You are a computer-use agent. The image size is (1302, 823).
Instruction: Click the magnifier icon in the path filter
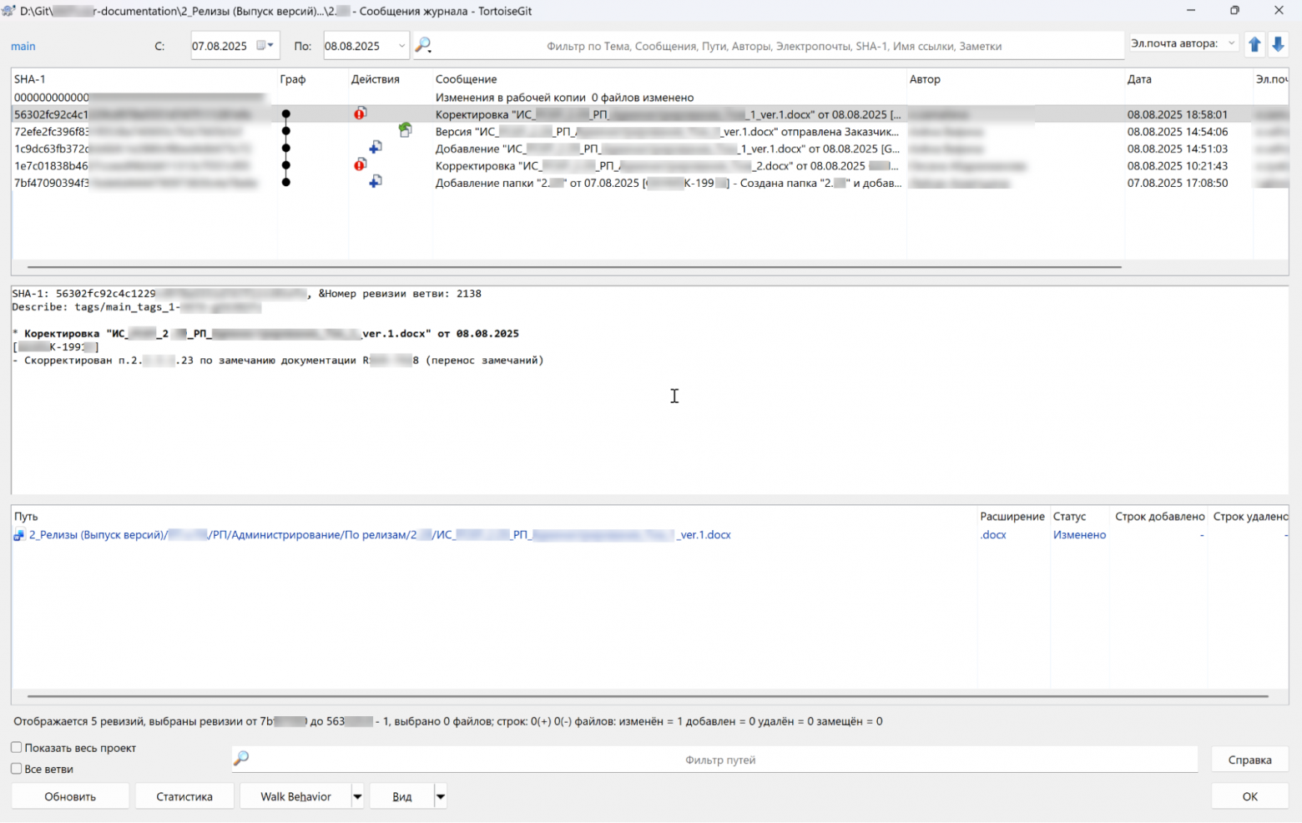click(243, 759)
